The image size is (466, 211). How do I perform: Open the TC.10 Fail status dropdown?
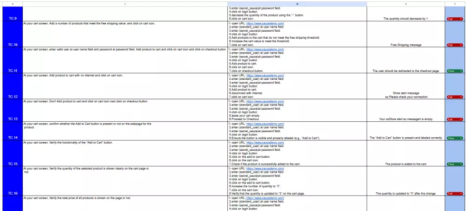(455, 45)
